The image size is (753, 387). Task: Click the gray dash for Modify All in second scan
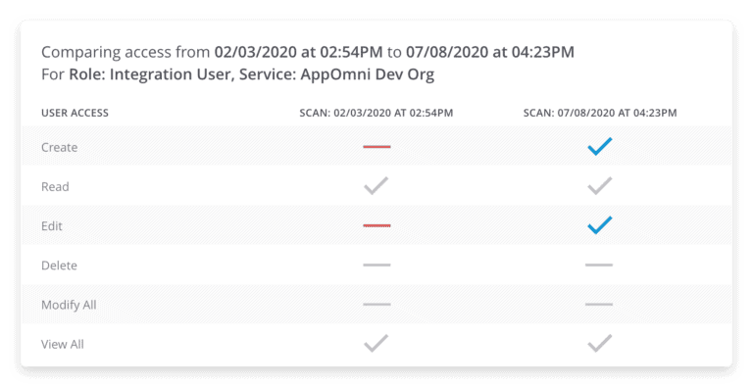point(599,304)
